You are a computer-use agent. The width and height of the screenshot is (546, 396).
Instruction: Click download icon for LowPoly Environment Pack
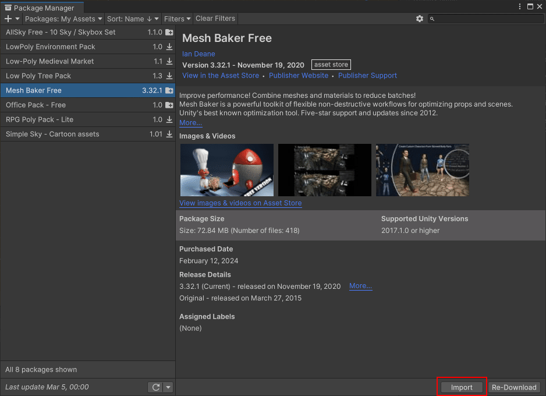169,47
